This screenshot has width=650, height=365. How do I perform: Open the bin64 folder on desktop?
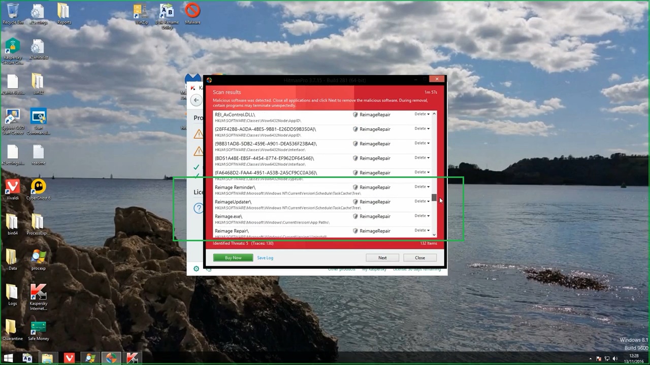[13, 225]
